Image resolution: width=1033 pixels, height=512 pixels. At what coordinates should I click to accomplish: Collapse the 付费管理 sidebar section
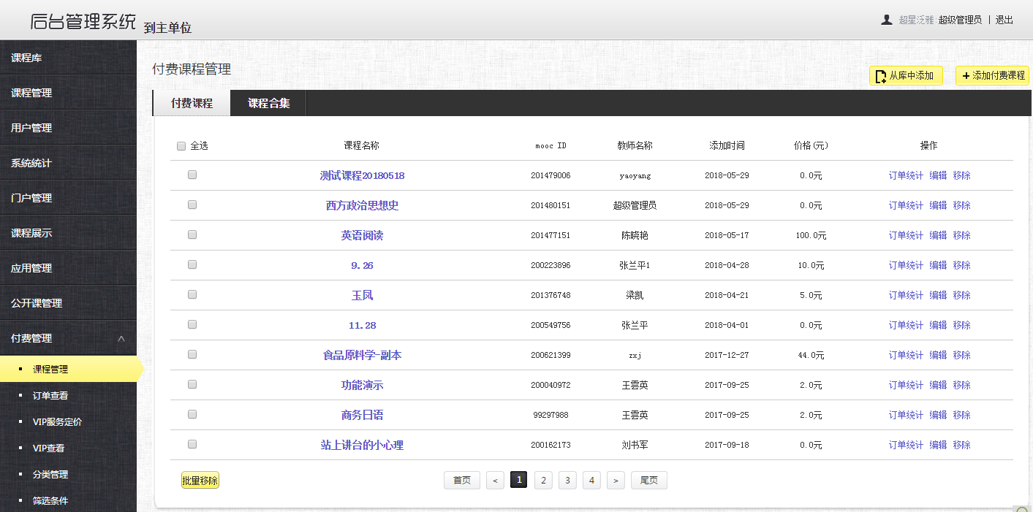tap(121, 339)
